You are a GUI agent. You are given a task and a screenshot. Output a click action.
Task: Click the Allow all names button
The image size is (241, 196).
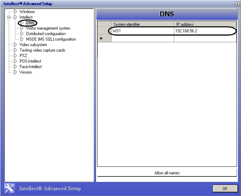(167, 173)
